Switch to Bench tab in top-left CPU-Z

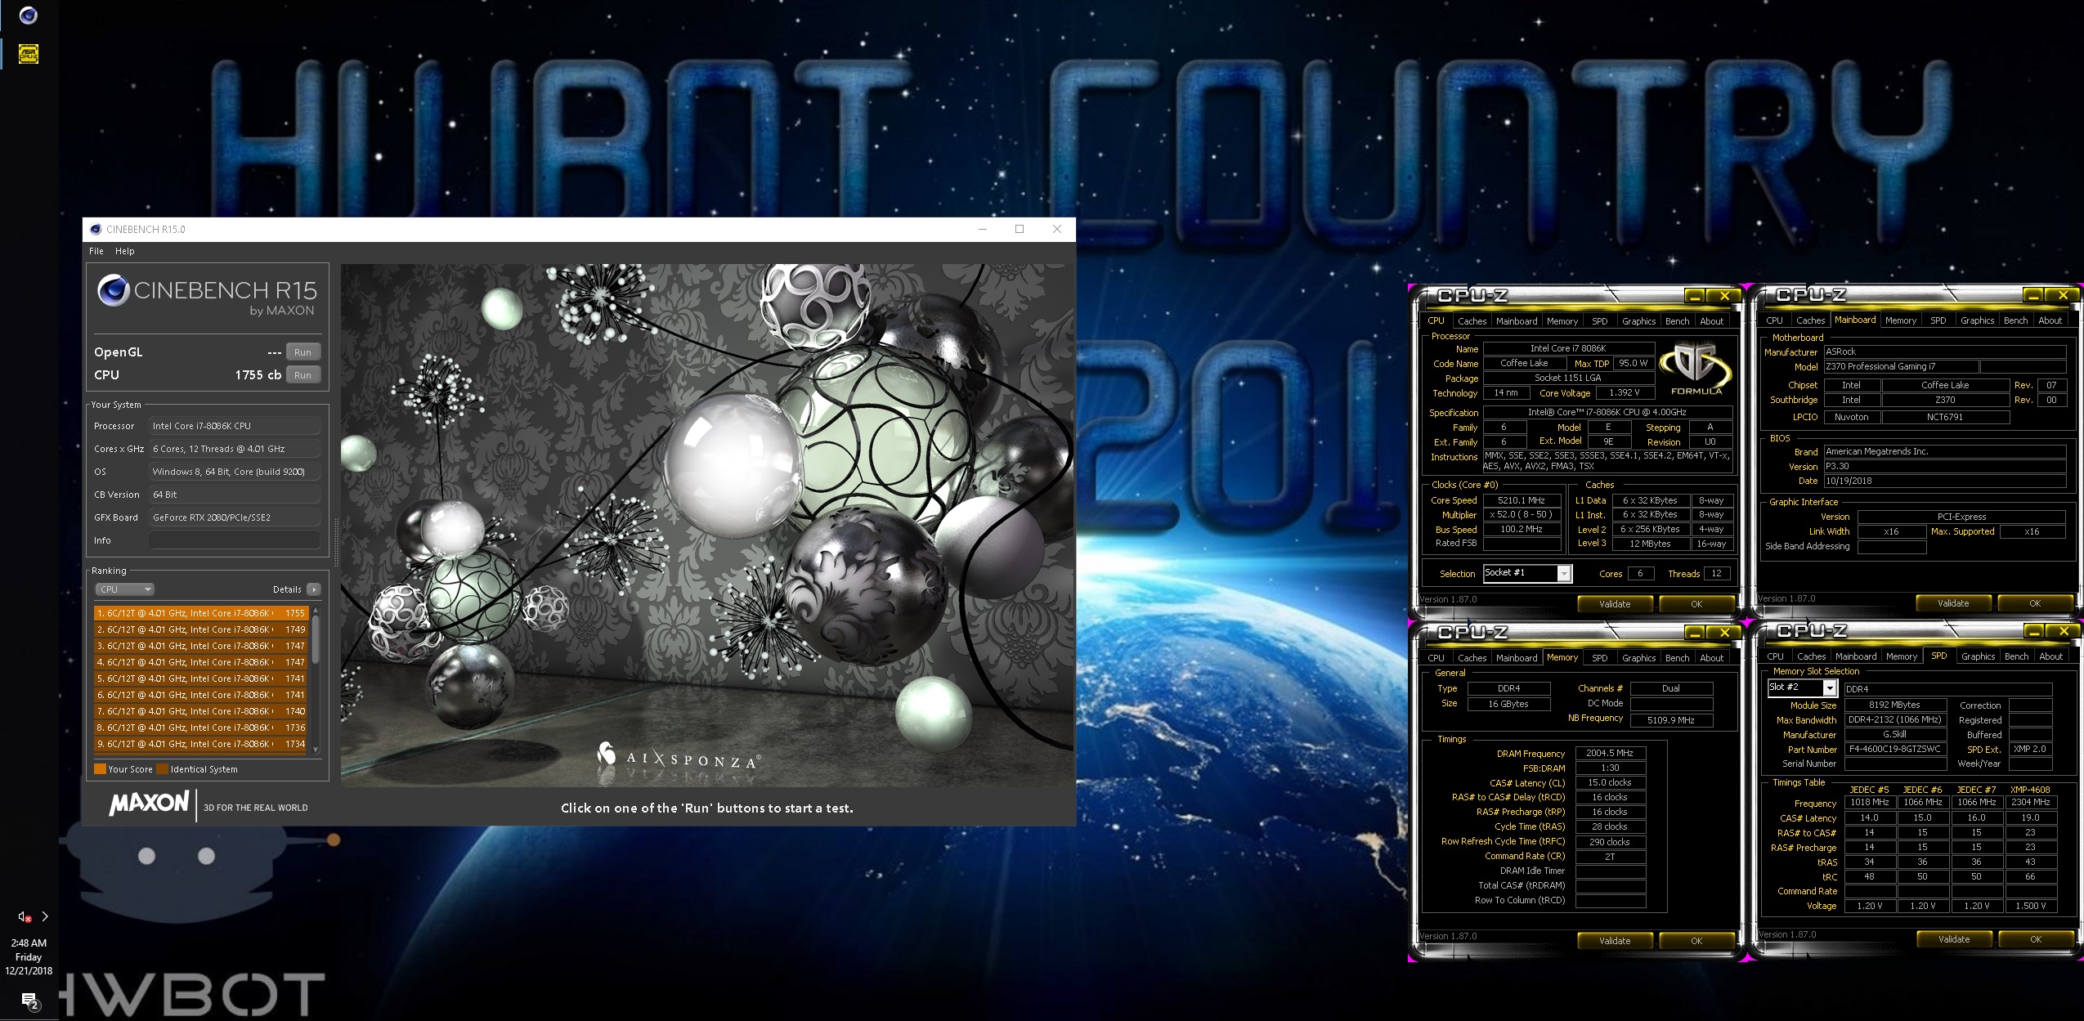[x=1677, y=321]
